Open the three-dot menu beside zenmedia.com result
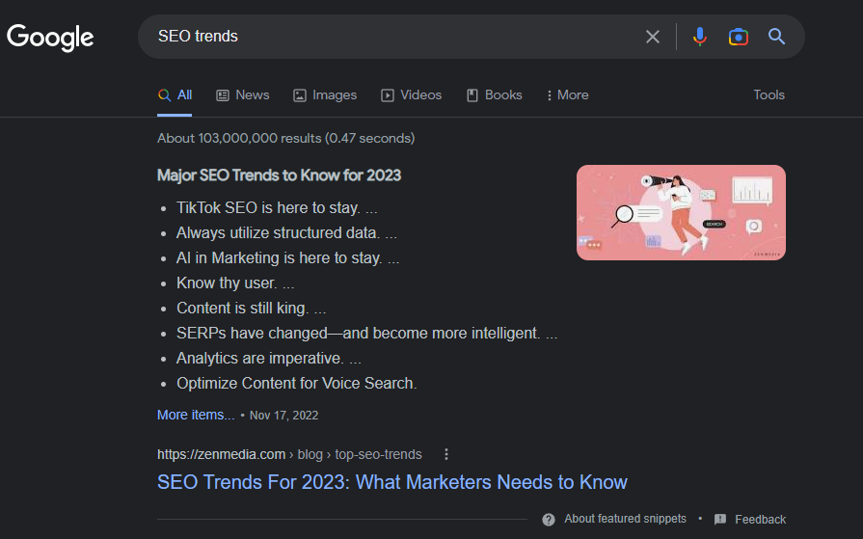 [x=445, y=454]
